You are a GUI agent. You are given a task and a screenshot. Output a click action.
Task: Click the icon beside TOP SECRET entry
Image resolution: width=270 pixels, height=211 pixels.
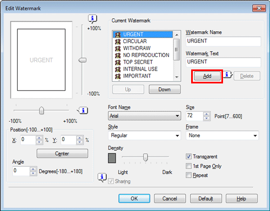point(118,62)
